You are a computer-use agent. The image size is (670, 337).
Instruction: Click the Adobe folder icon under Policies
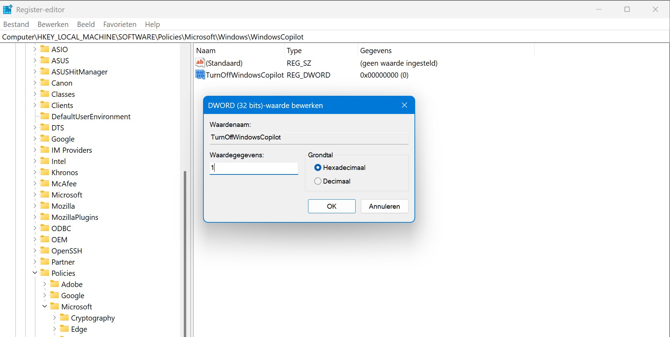point(55,284)
